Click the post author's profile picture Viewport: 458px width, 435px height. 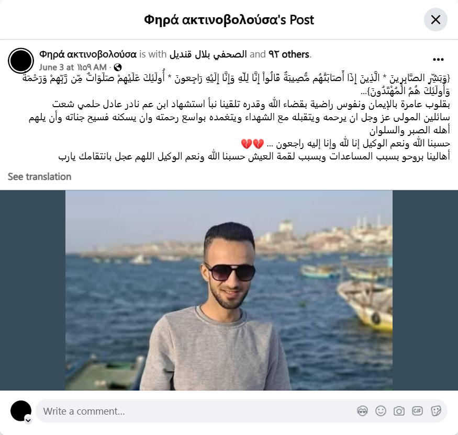[x=21, y=61]
